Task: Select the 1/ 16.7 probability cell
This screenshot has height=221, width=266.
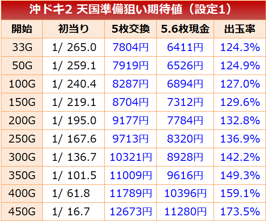Action: [74, 212]
